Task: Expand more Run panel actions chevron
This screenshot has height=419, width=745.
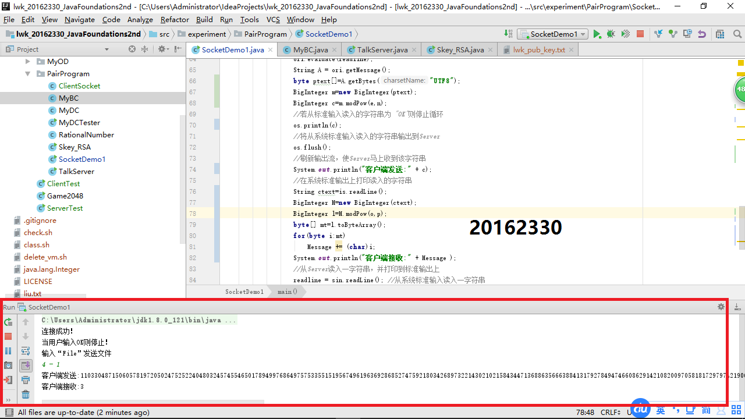Action: click(8, 399)
